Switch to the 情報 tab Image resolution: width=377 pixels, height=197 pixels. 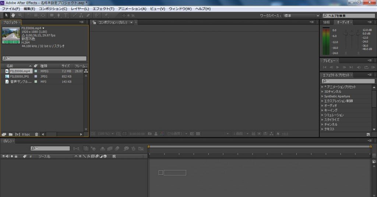tap(326, 22)
